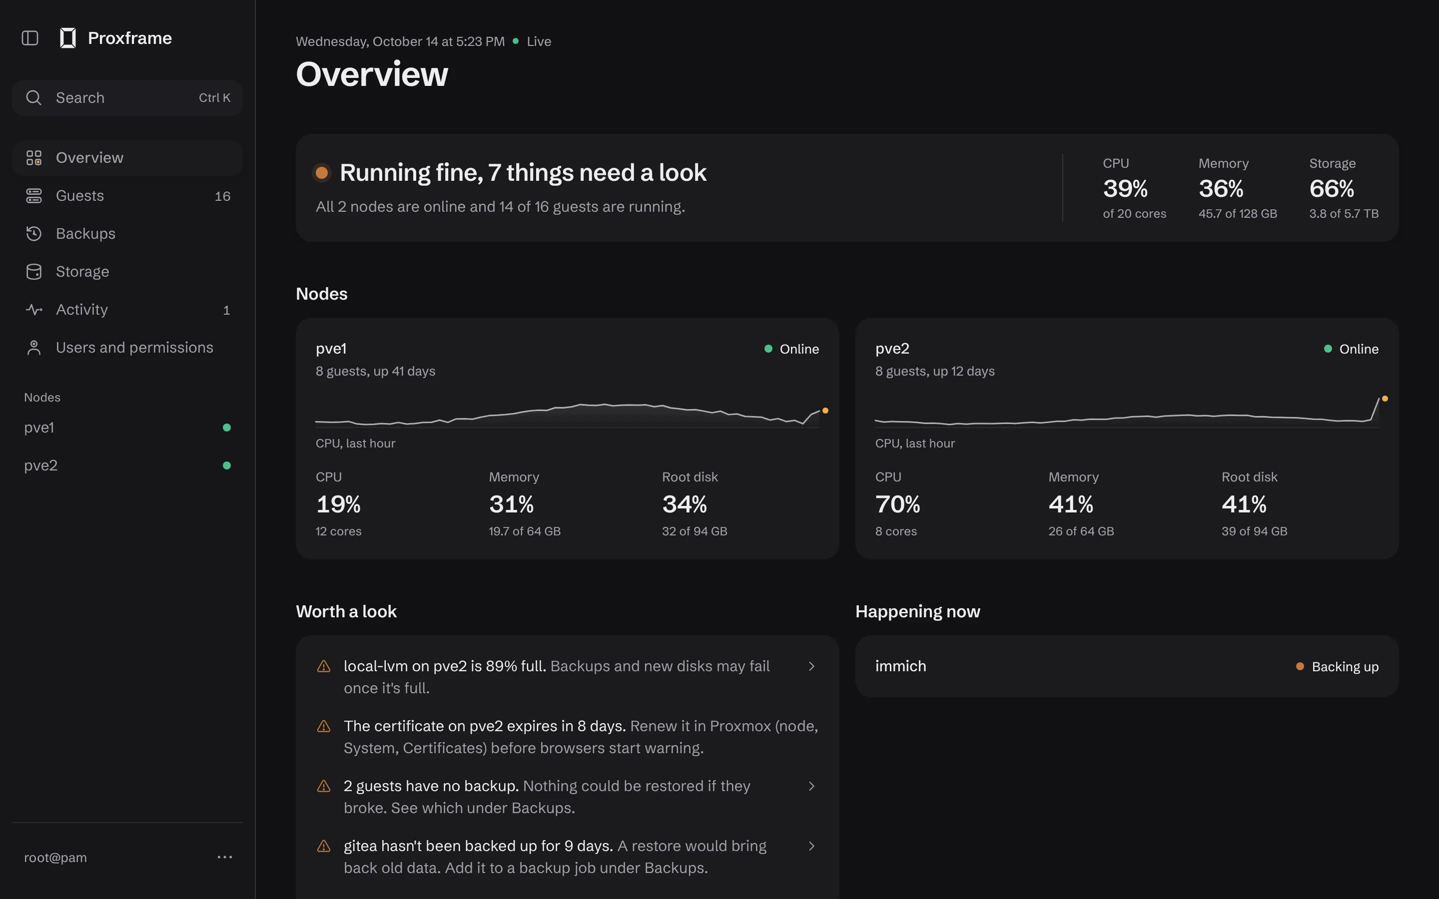Click the Memory 36% summary value
This screenshot has width=1439, height=899.
tap(1221, 189)
